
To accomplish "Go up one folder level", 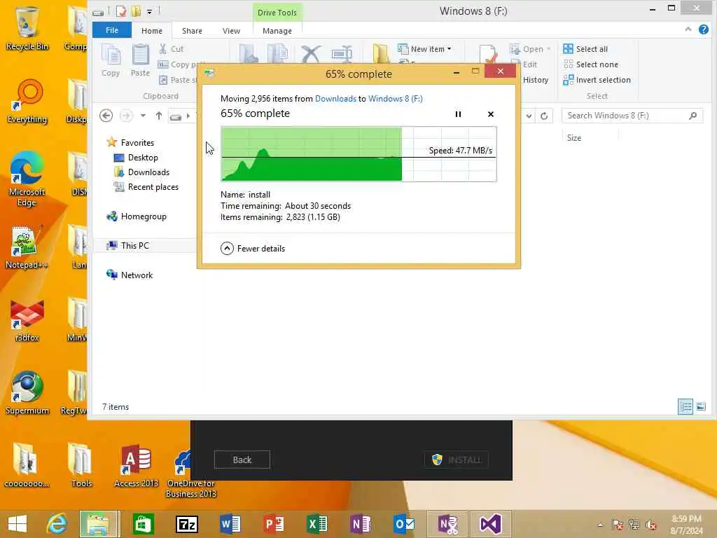I will (159, 116).
